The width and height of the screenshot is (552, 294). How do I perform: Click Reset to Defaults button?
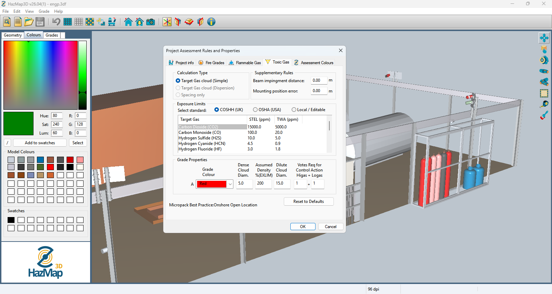coord(309,202)
